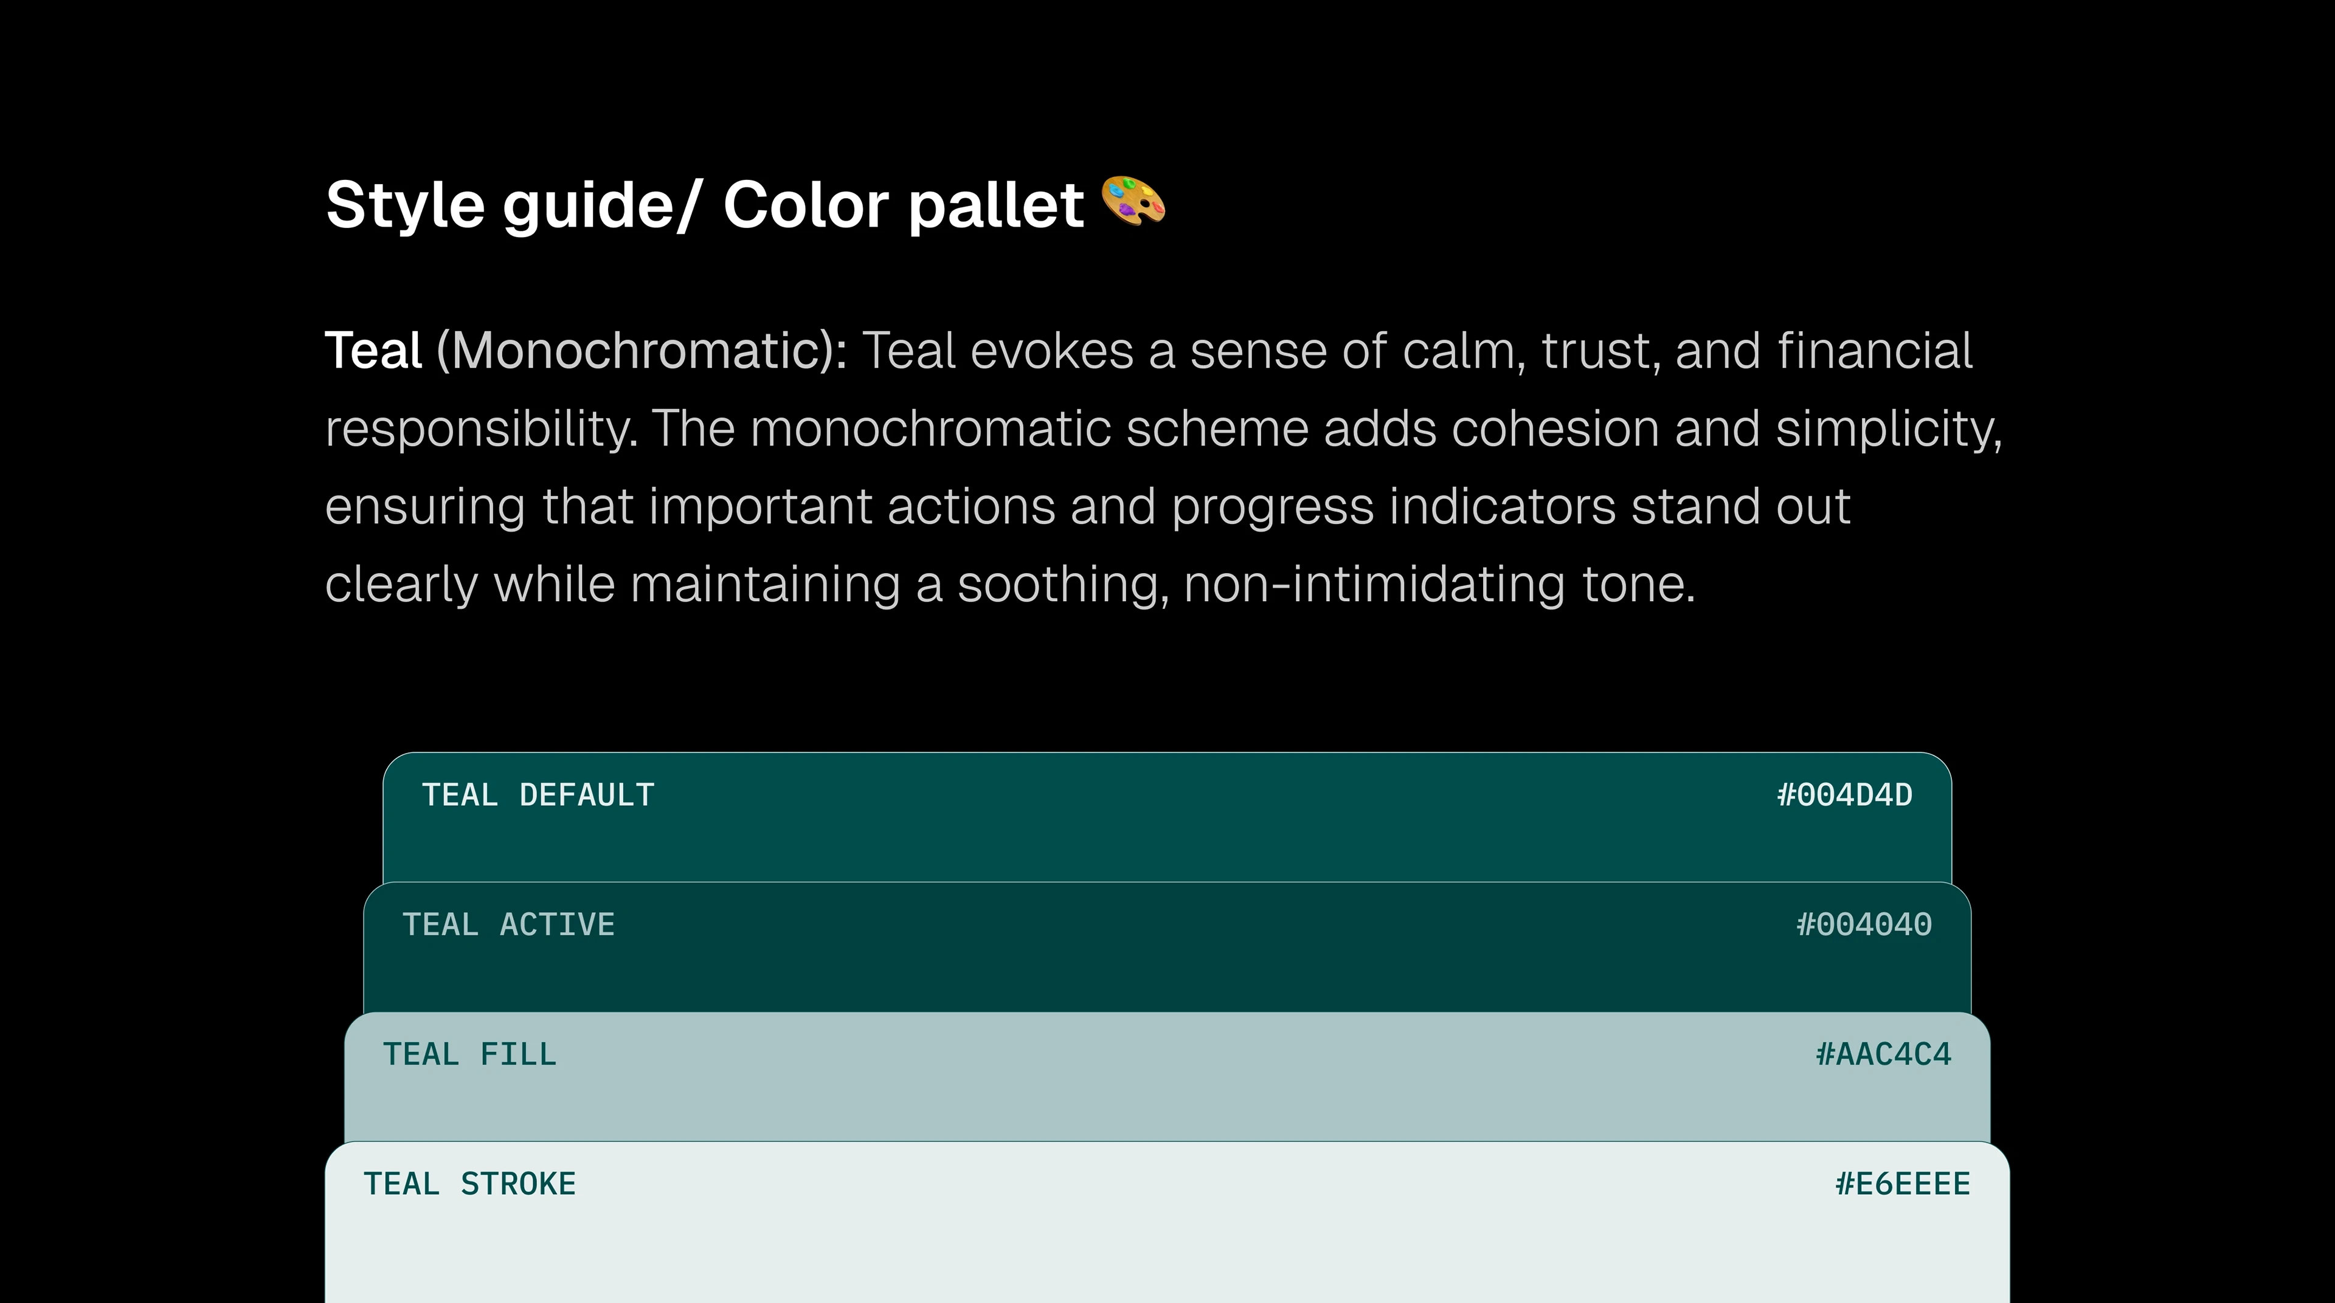Click the "(Monochromatic):" text

[641, 351]
